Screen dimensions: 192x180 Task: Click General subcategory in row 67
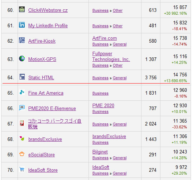120,124
